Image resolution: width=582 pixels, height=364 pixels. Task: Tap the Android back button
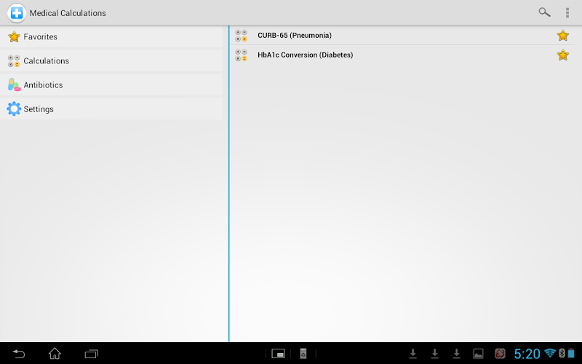pyautogui.click(x=19, y=354)
